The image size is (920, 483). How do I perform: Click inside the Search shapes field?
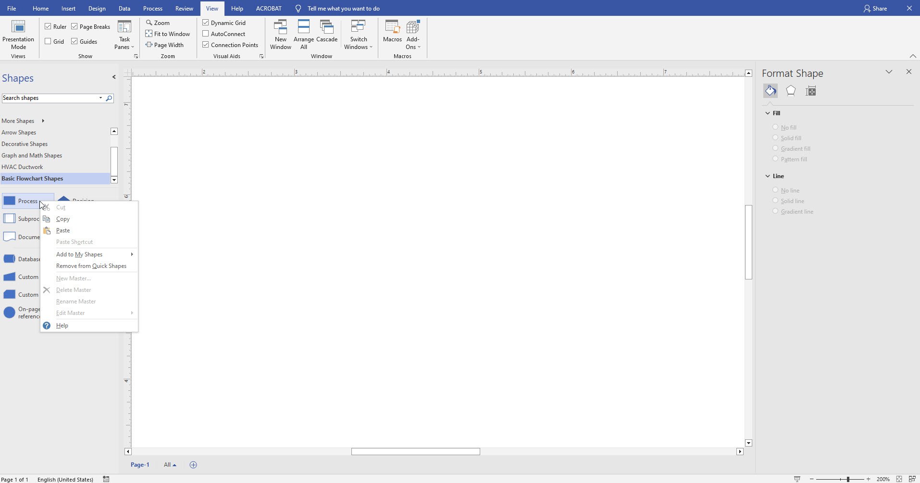(50, 97)
